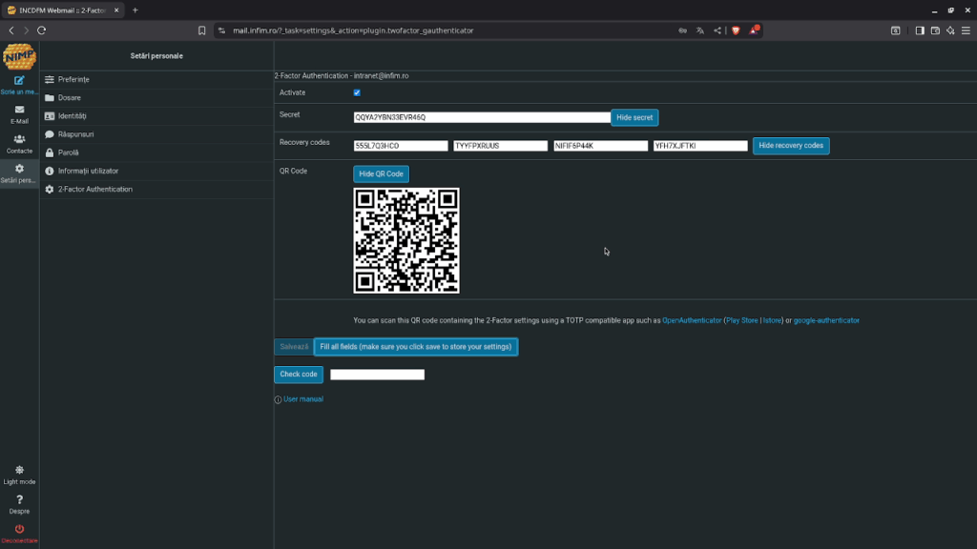Go back in browser history

coord(11,30)
